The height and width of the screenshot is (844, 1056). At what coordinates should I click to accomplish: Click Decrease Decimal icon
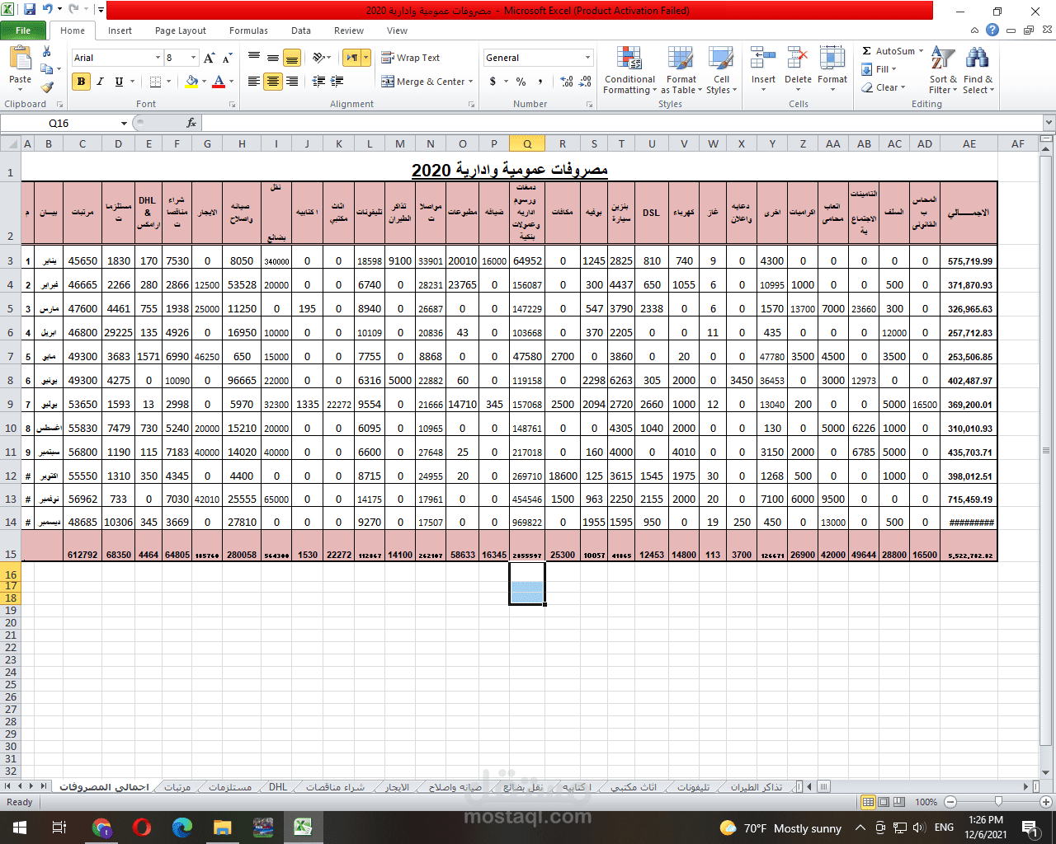tap(585, 82)
